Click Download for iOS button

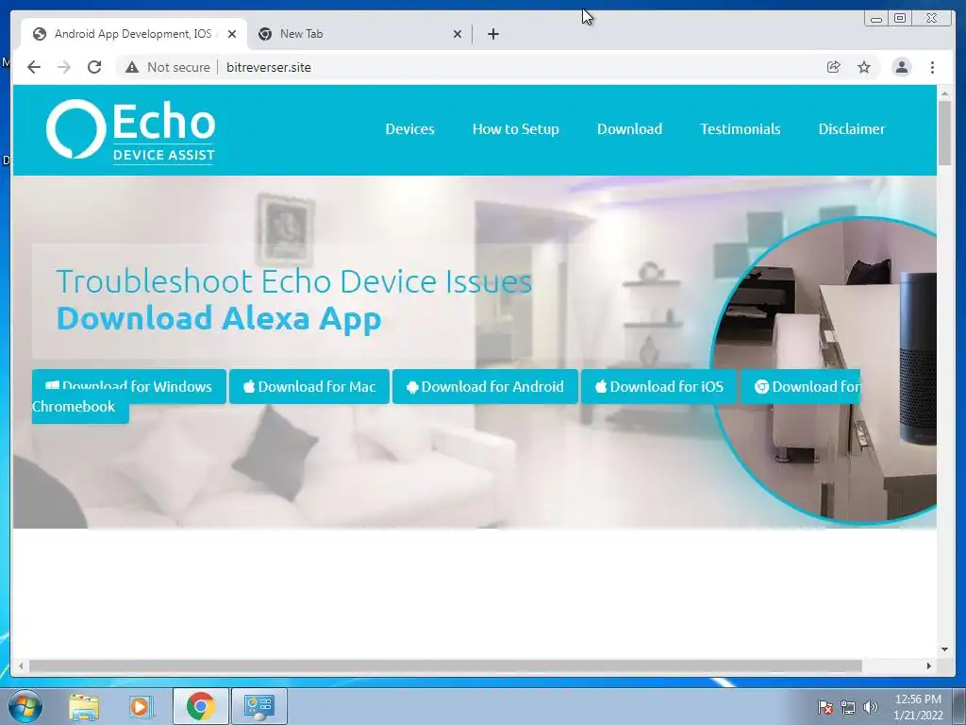pyautogui.click(x=658, y=386)
